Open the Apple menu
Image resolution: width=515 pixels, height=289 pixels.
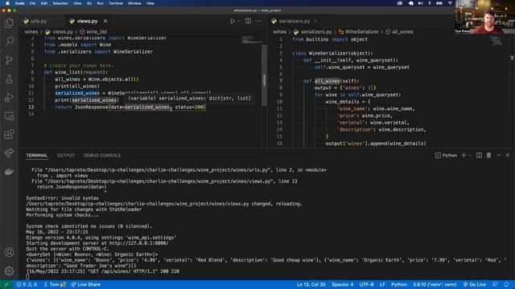7,3
